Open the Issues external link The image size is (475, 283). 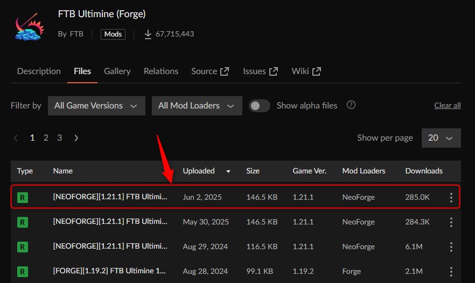pos(260,71)
